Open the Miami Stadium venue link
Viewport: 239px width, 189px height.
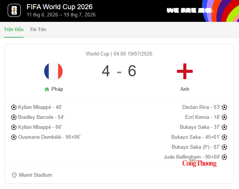35,175
